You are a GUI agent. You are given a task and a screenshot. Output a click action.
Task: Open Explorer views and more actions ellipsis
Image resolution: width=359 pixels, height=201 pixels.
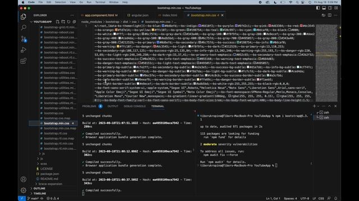[72, 15]
